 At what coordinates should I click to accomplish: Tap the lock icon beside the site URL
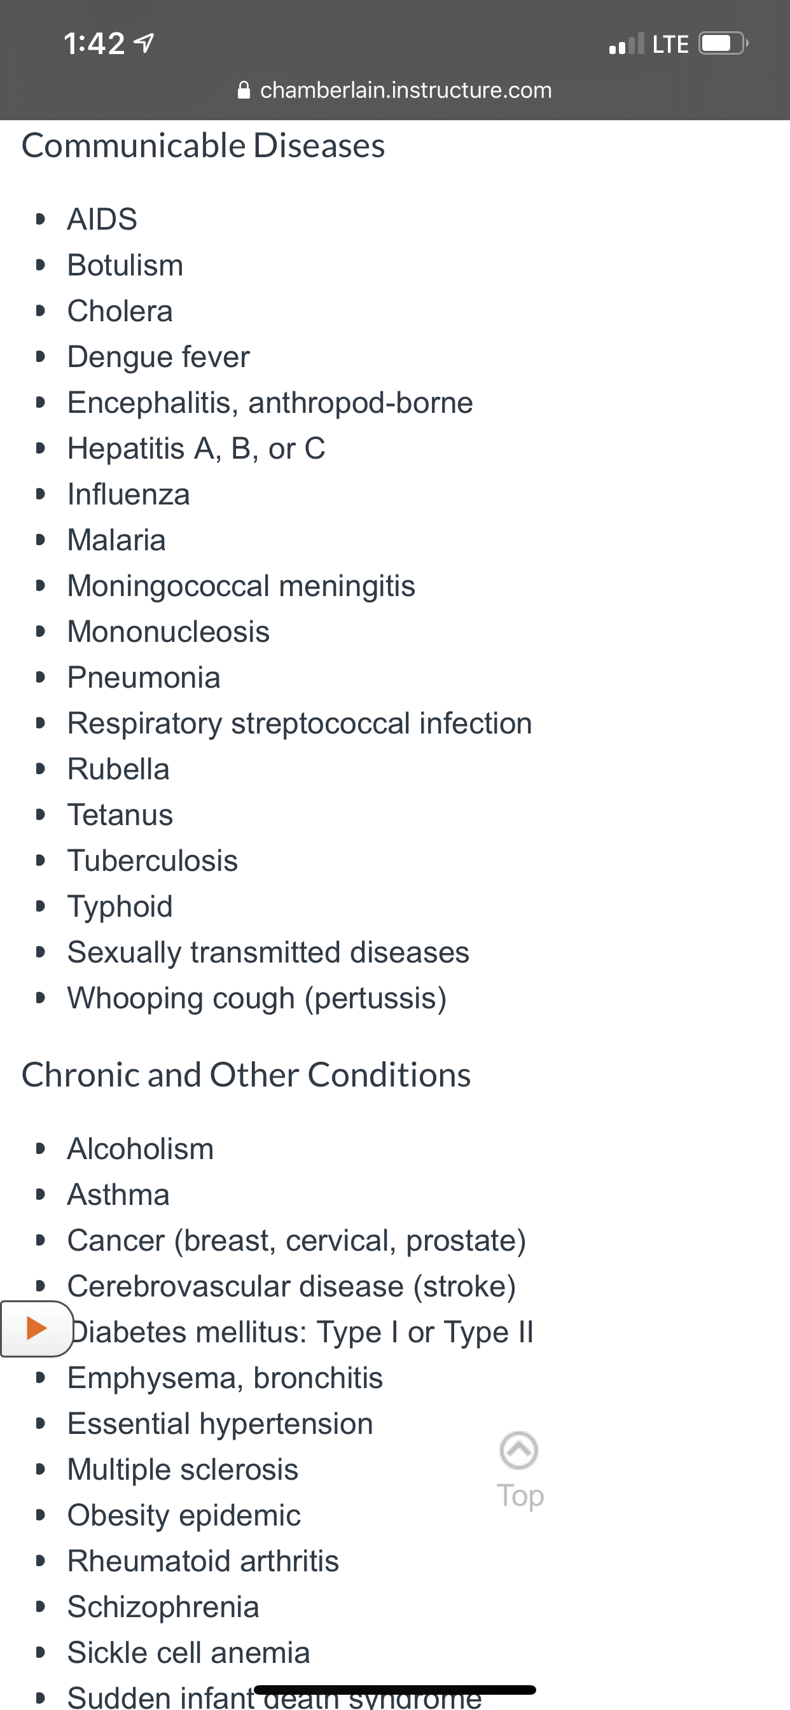[244, 90]
